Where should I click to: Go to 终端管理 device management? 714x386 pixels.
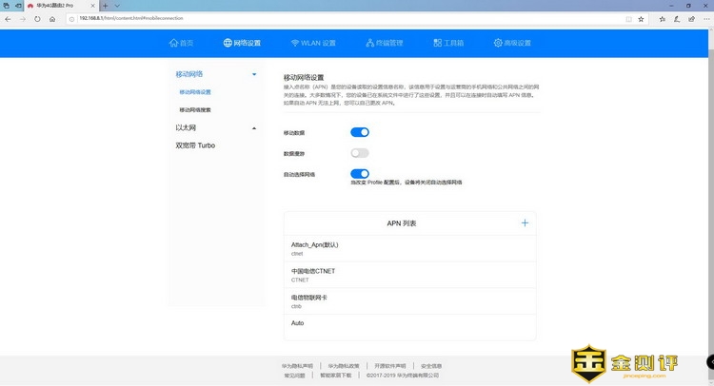(x=384, y=43)
